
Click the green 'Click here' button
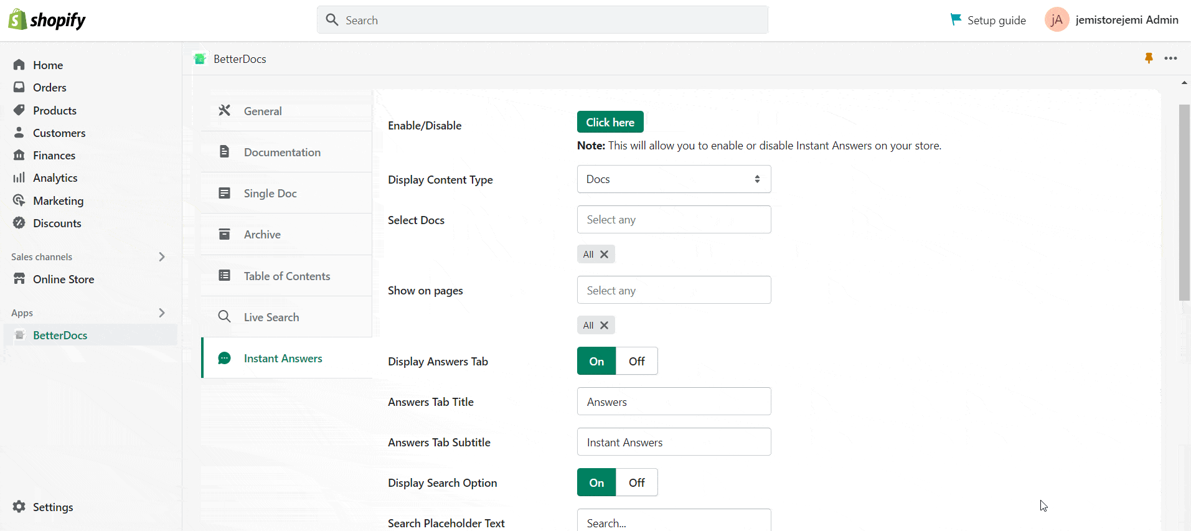pyautogui.click(x=610, y=122)
